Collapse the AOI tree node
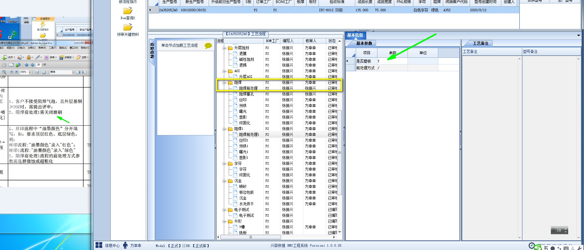 [224, 71]
